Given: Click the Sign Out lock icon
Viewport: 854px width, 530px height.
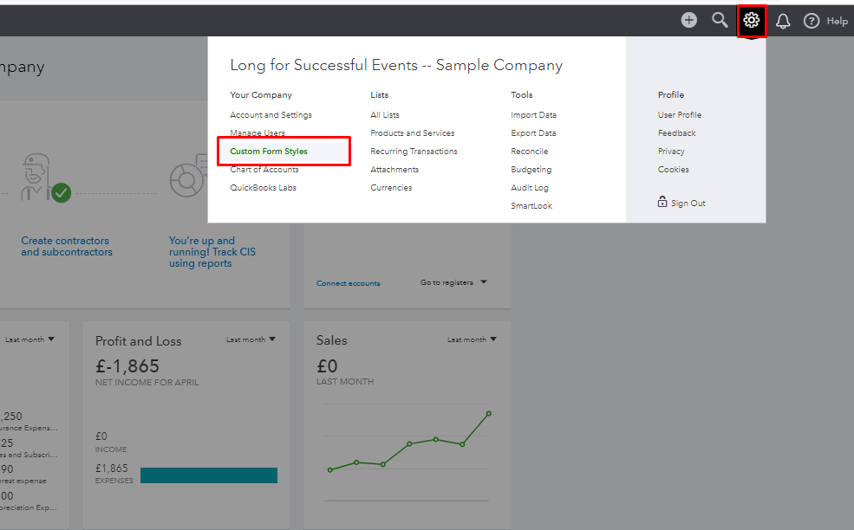Looking at the screenshot, I should coord(662,203).
